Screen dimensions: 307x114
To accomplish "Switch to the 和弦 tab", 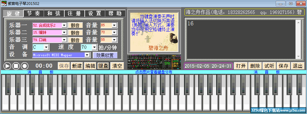I will click(54, 13).
